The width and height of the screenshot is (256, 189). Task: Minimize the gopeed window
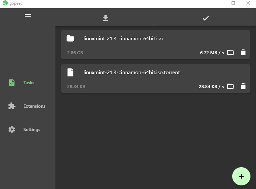[218, 3]
